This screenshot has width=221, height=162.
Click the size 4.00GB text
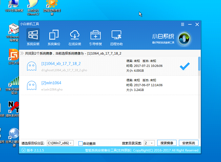pyautogui.click(x=139, y=71)
